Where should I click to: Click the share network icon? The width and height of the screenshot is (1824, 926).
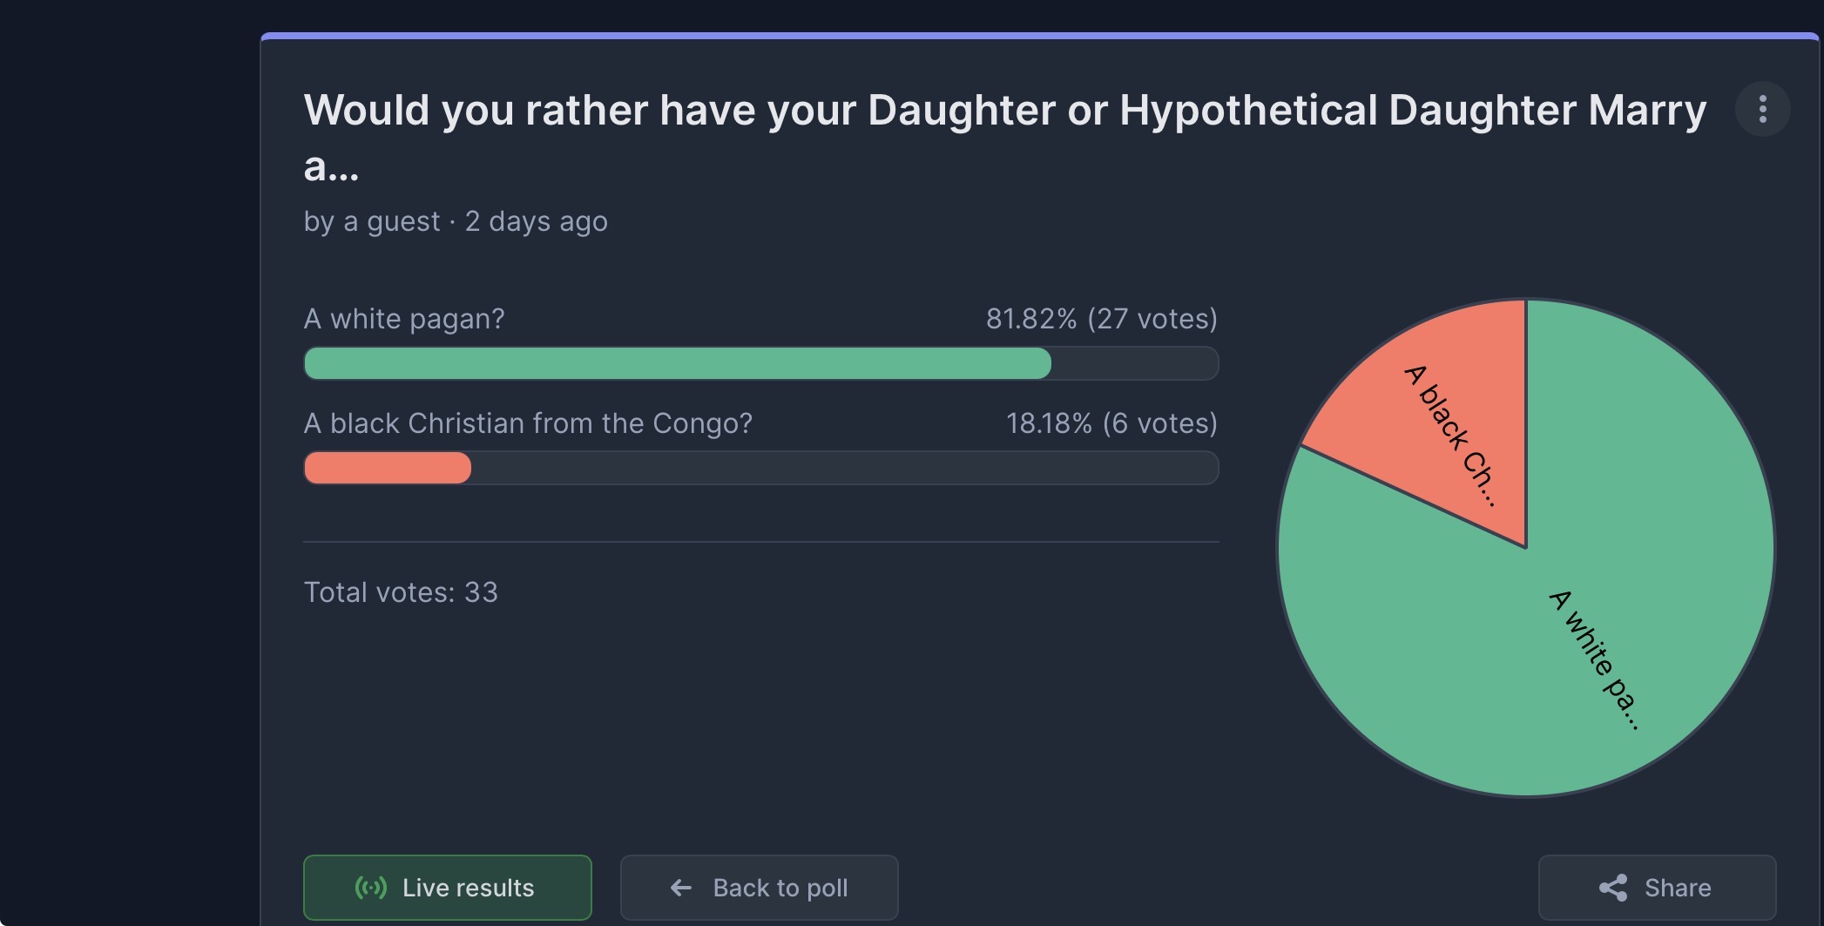point(1613,888)
